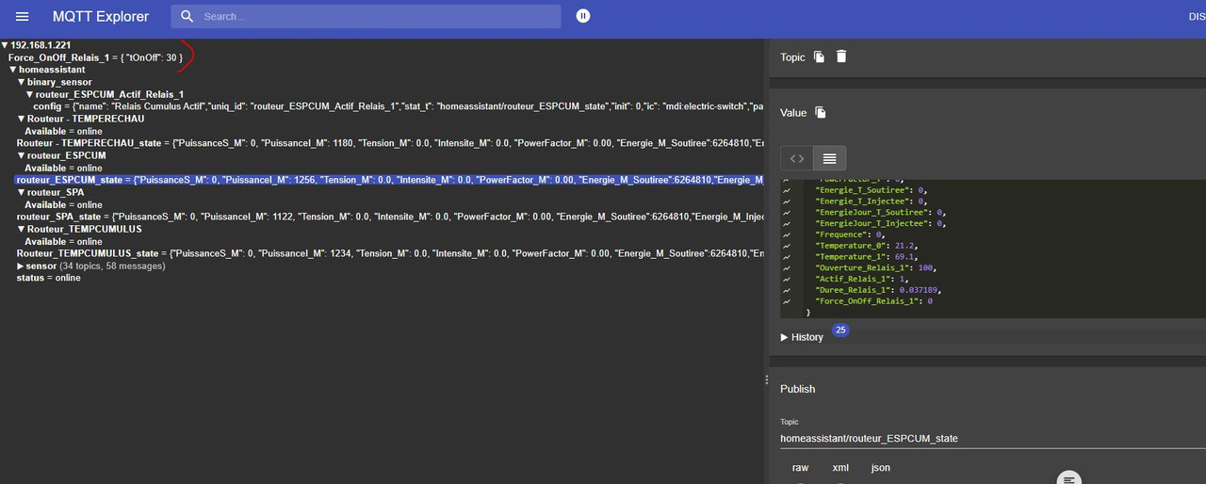The height and width of the screenshot is (484, 1206).
Task: Click the Publish section header
Action: click(x=797, y=389)
